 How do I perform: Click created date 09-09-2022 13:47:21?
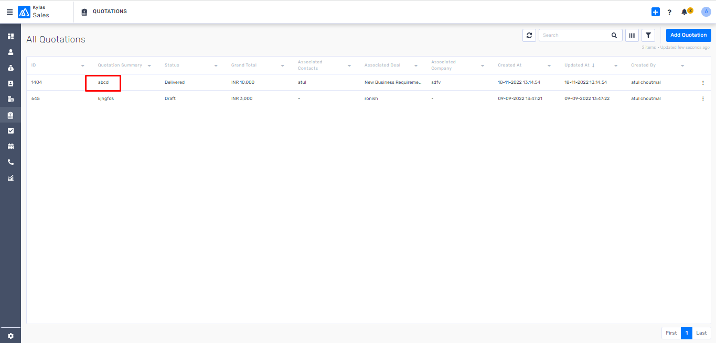coord(520,98)
